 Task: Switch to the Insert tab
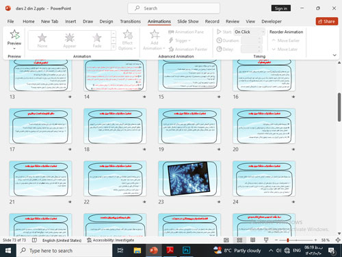tap(70, 21)
